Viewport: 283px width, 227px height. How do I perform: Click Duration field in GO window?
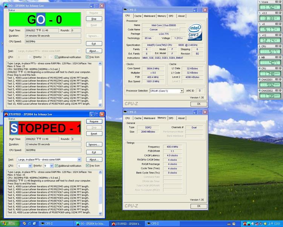pos(53,36)
